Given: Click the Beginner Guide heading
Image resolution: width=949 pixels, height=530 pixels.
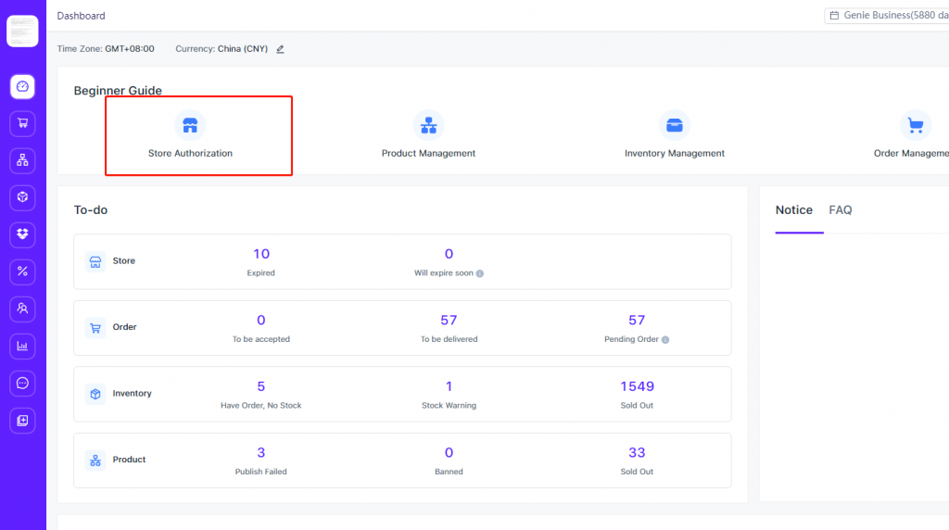Looking at the screenshot, I should click(118, 91).
